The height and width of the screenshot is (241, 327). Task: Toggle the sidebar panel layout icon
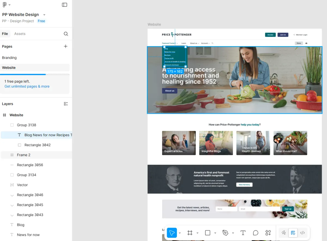[65, 5]
